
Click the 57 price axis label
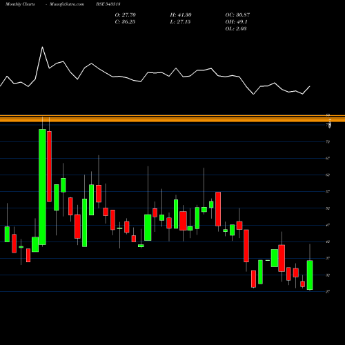(x=328, y=192)
